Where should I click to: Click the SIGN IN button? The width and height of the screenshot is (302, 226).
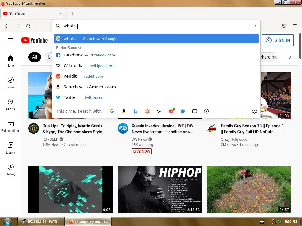(x=278, y=40)
